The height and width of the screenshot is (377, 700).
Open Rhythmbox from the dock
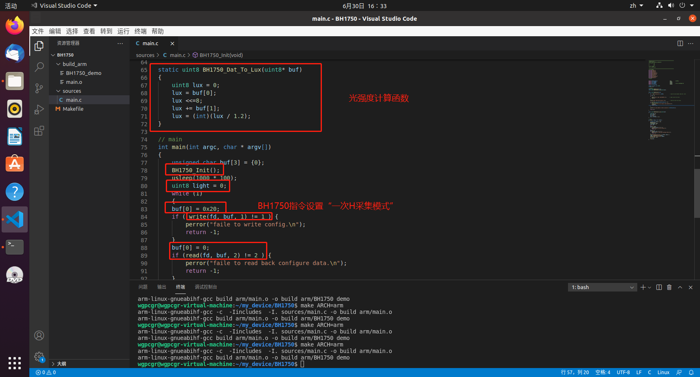click(15, 109)
